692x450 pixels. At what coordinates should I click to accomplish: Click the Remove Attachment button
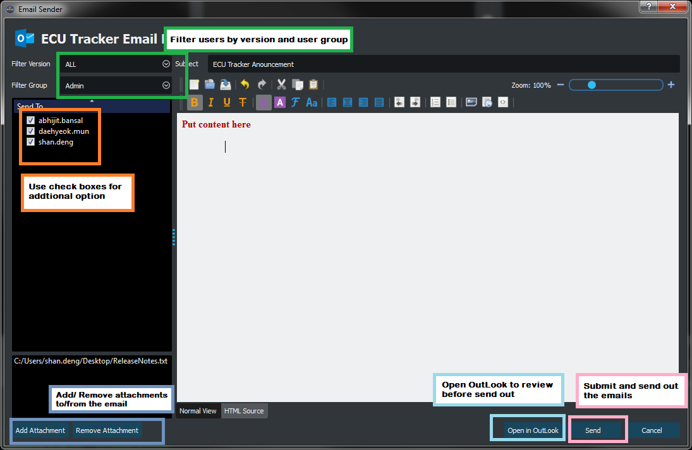(107, 430)
